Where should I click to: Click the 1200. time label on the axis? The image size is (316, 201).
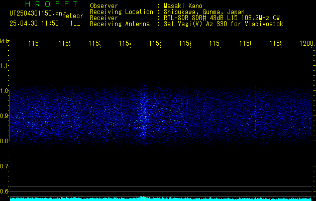click(x=307, y=43)
